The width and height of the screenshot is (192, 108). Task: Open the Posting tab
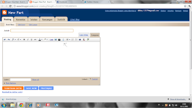pyautogui.click(x=7, y=19)
